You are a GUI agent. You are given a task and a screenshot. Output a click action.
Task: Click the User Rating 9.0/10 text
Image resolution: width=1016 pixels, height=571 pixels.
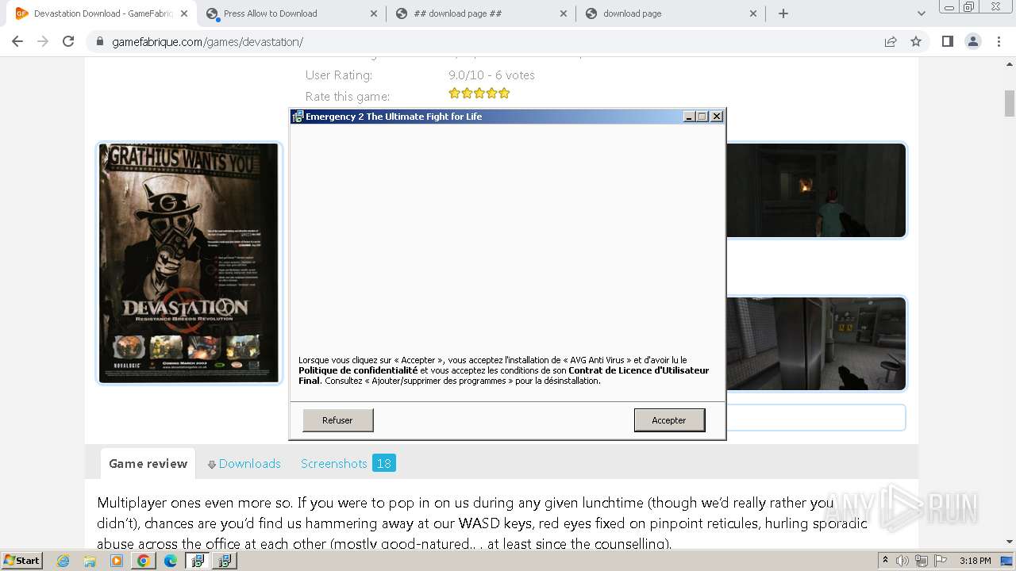pyautogui.click(x=491, y=75)
